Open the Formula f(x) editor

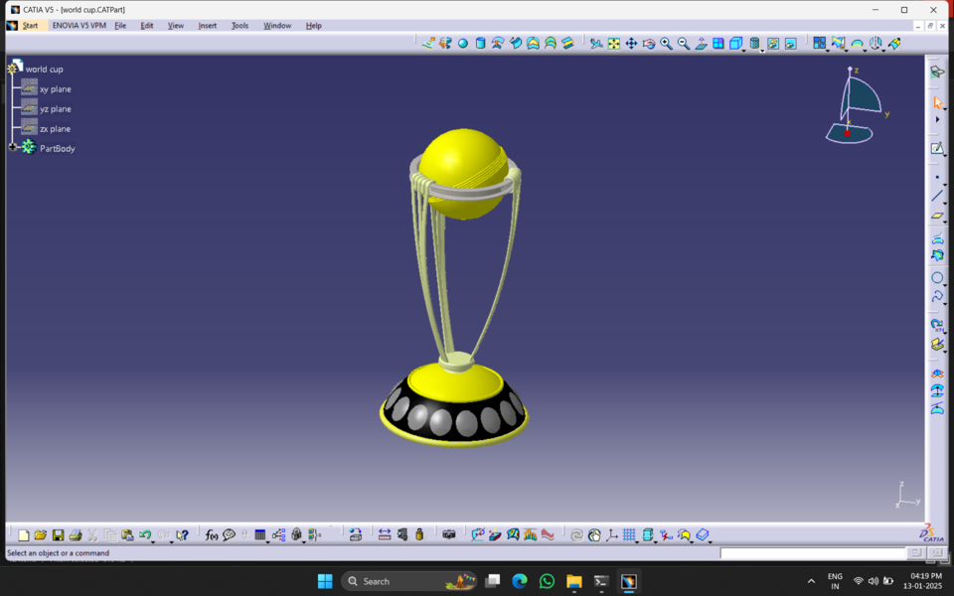point(210,534)
